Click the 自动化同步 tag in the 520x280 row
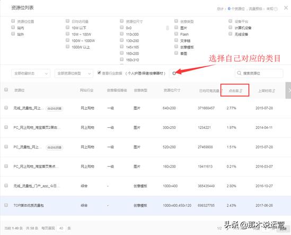 (55, 147)
